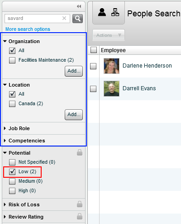Viewport: 181px width, 224px height.
Task: Open More search options link
Action: click(x=28, y=29)
